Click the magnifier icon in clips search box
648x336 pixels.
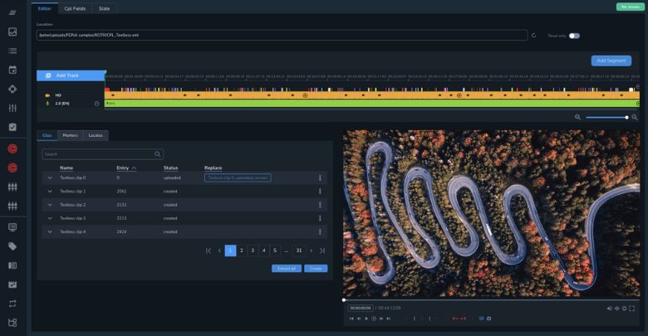[x=157, y=154]
